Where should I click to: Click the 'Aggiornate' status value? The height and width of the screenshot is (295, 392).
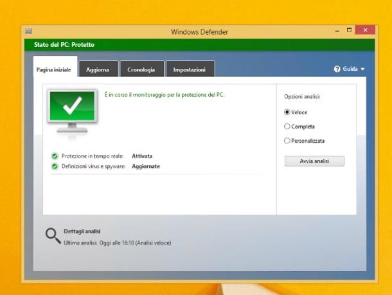tap(146, 166)
